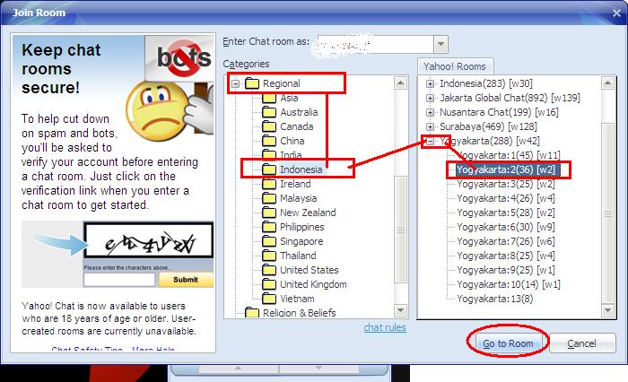Select room Yogyakarta:5(28) [w2]
Image resolution: width=628 pixels, height=382 pixels.
click(506, 213)
